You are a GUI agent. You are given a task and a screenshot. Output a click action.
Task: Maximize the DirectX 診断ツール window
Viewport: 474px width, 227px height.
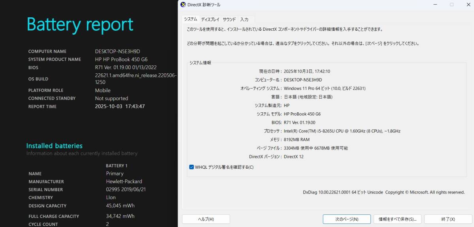click(x=451, y=4)
